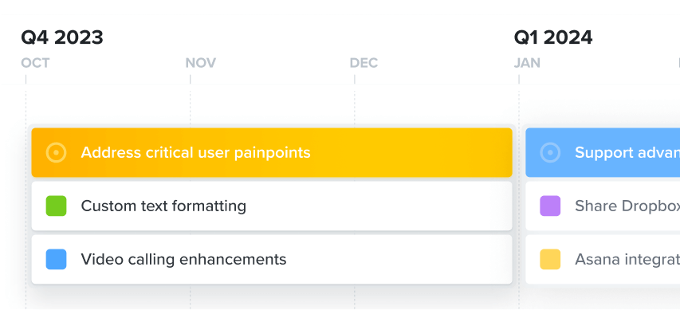Click the Q4 2023 quarter heading
680x310 pixels.
point(62,37)
